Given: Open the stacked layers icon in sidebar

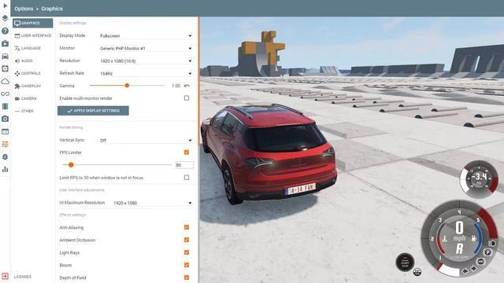Looking at the screenshot, I should pyautogui.click(x=6, y=18).
